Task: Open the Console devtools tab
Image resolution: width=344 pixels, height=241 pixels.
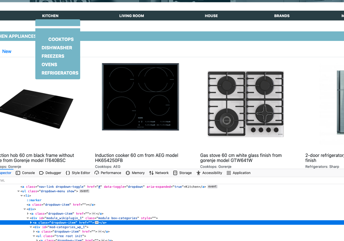Action: coord(25,173)
